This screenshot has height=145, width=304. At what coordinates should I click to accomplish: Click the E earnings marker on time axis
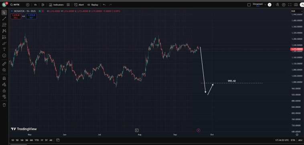click(137, 130)
